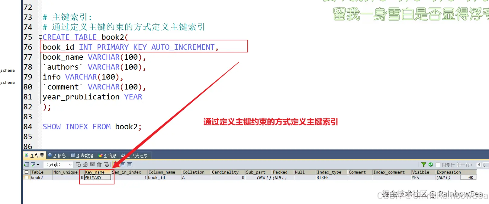Open the 4 信息 tab
Image resolution: width=489 pixels, height=204 pixels.
108,155
